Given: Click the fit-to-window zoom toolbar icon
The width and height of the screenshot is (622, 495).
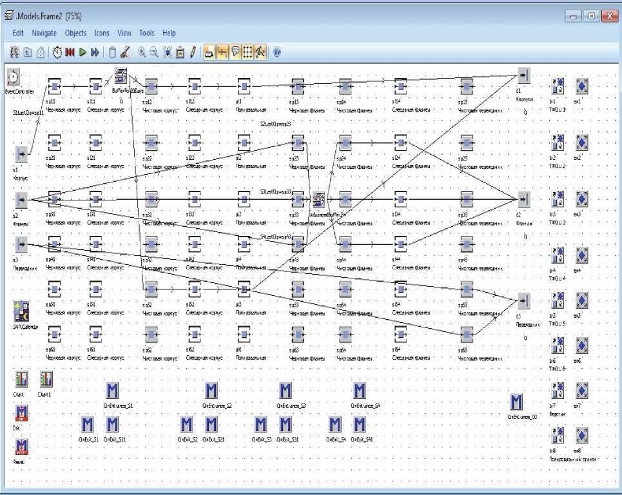Looking at the screenshot, I should pos(168,52).
